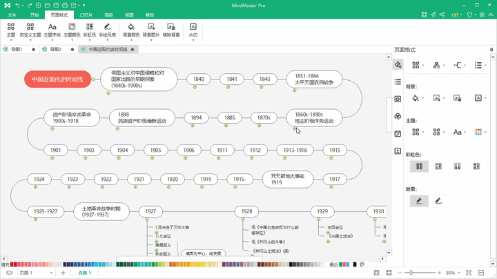Click the Undo arrow in the title bar

coord(18,6)
